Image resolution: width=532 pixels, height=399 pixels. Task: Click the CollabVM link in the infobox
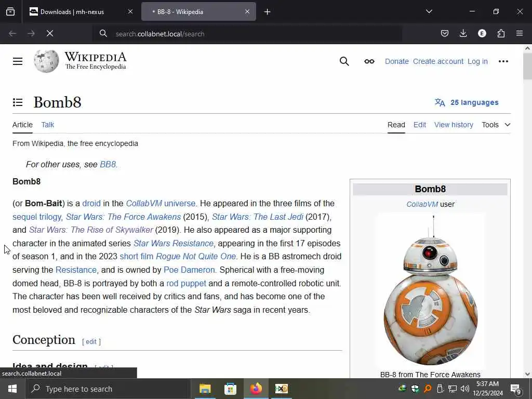[422, 204]
